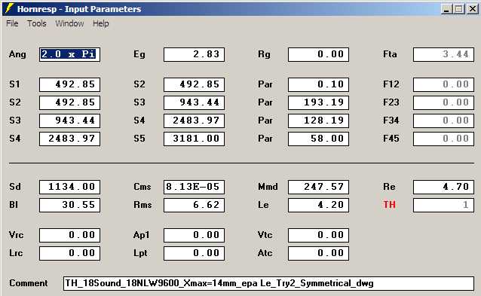Click the Rg label text
The width and height of the screenshot is (481, 296).
264,54
